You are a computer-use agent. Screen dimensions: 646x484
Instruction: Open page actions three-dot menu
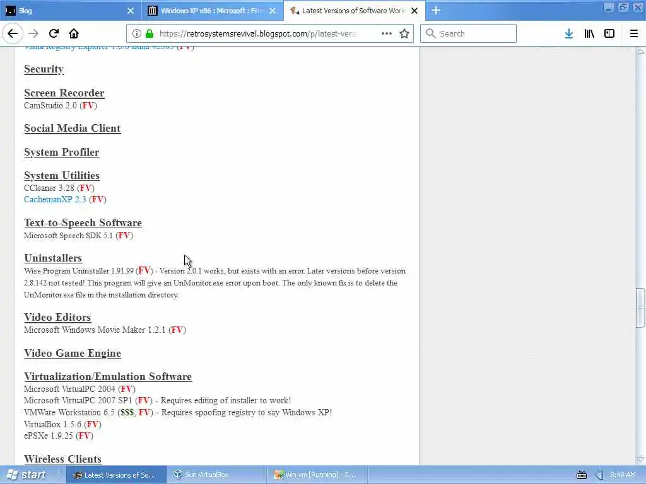click(387, 33)
